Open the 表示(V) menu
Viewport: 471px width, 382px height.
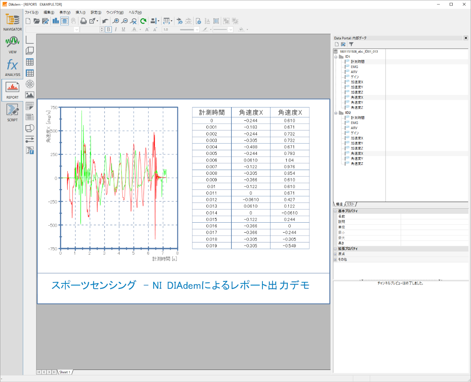pos(65,13)
